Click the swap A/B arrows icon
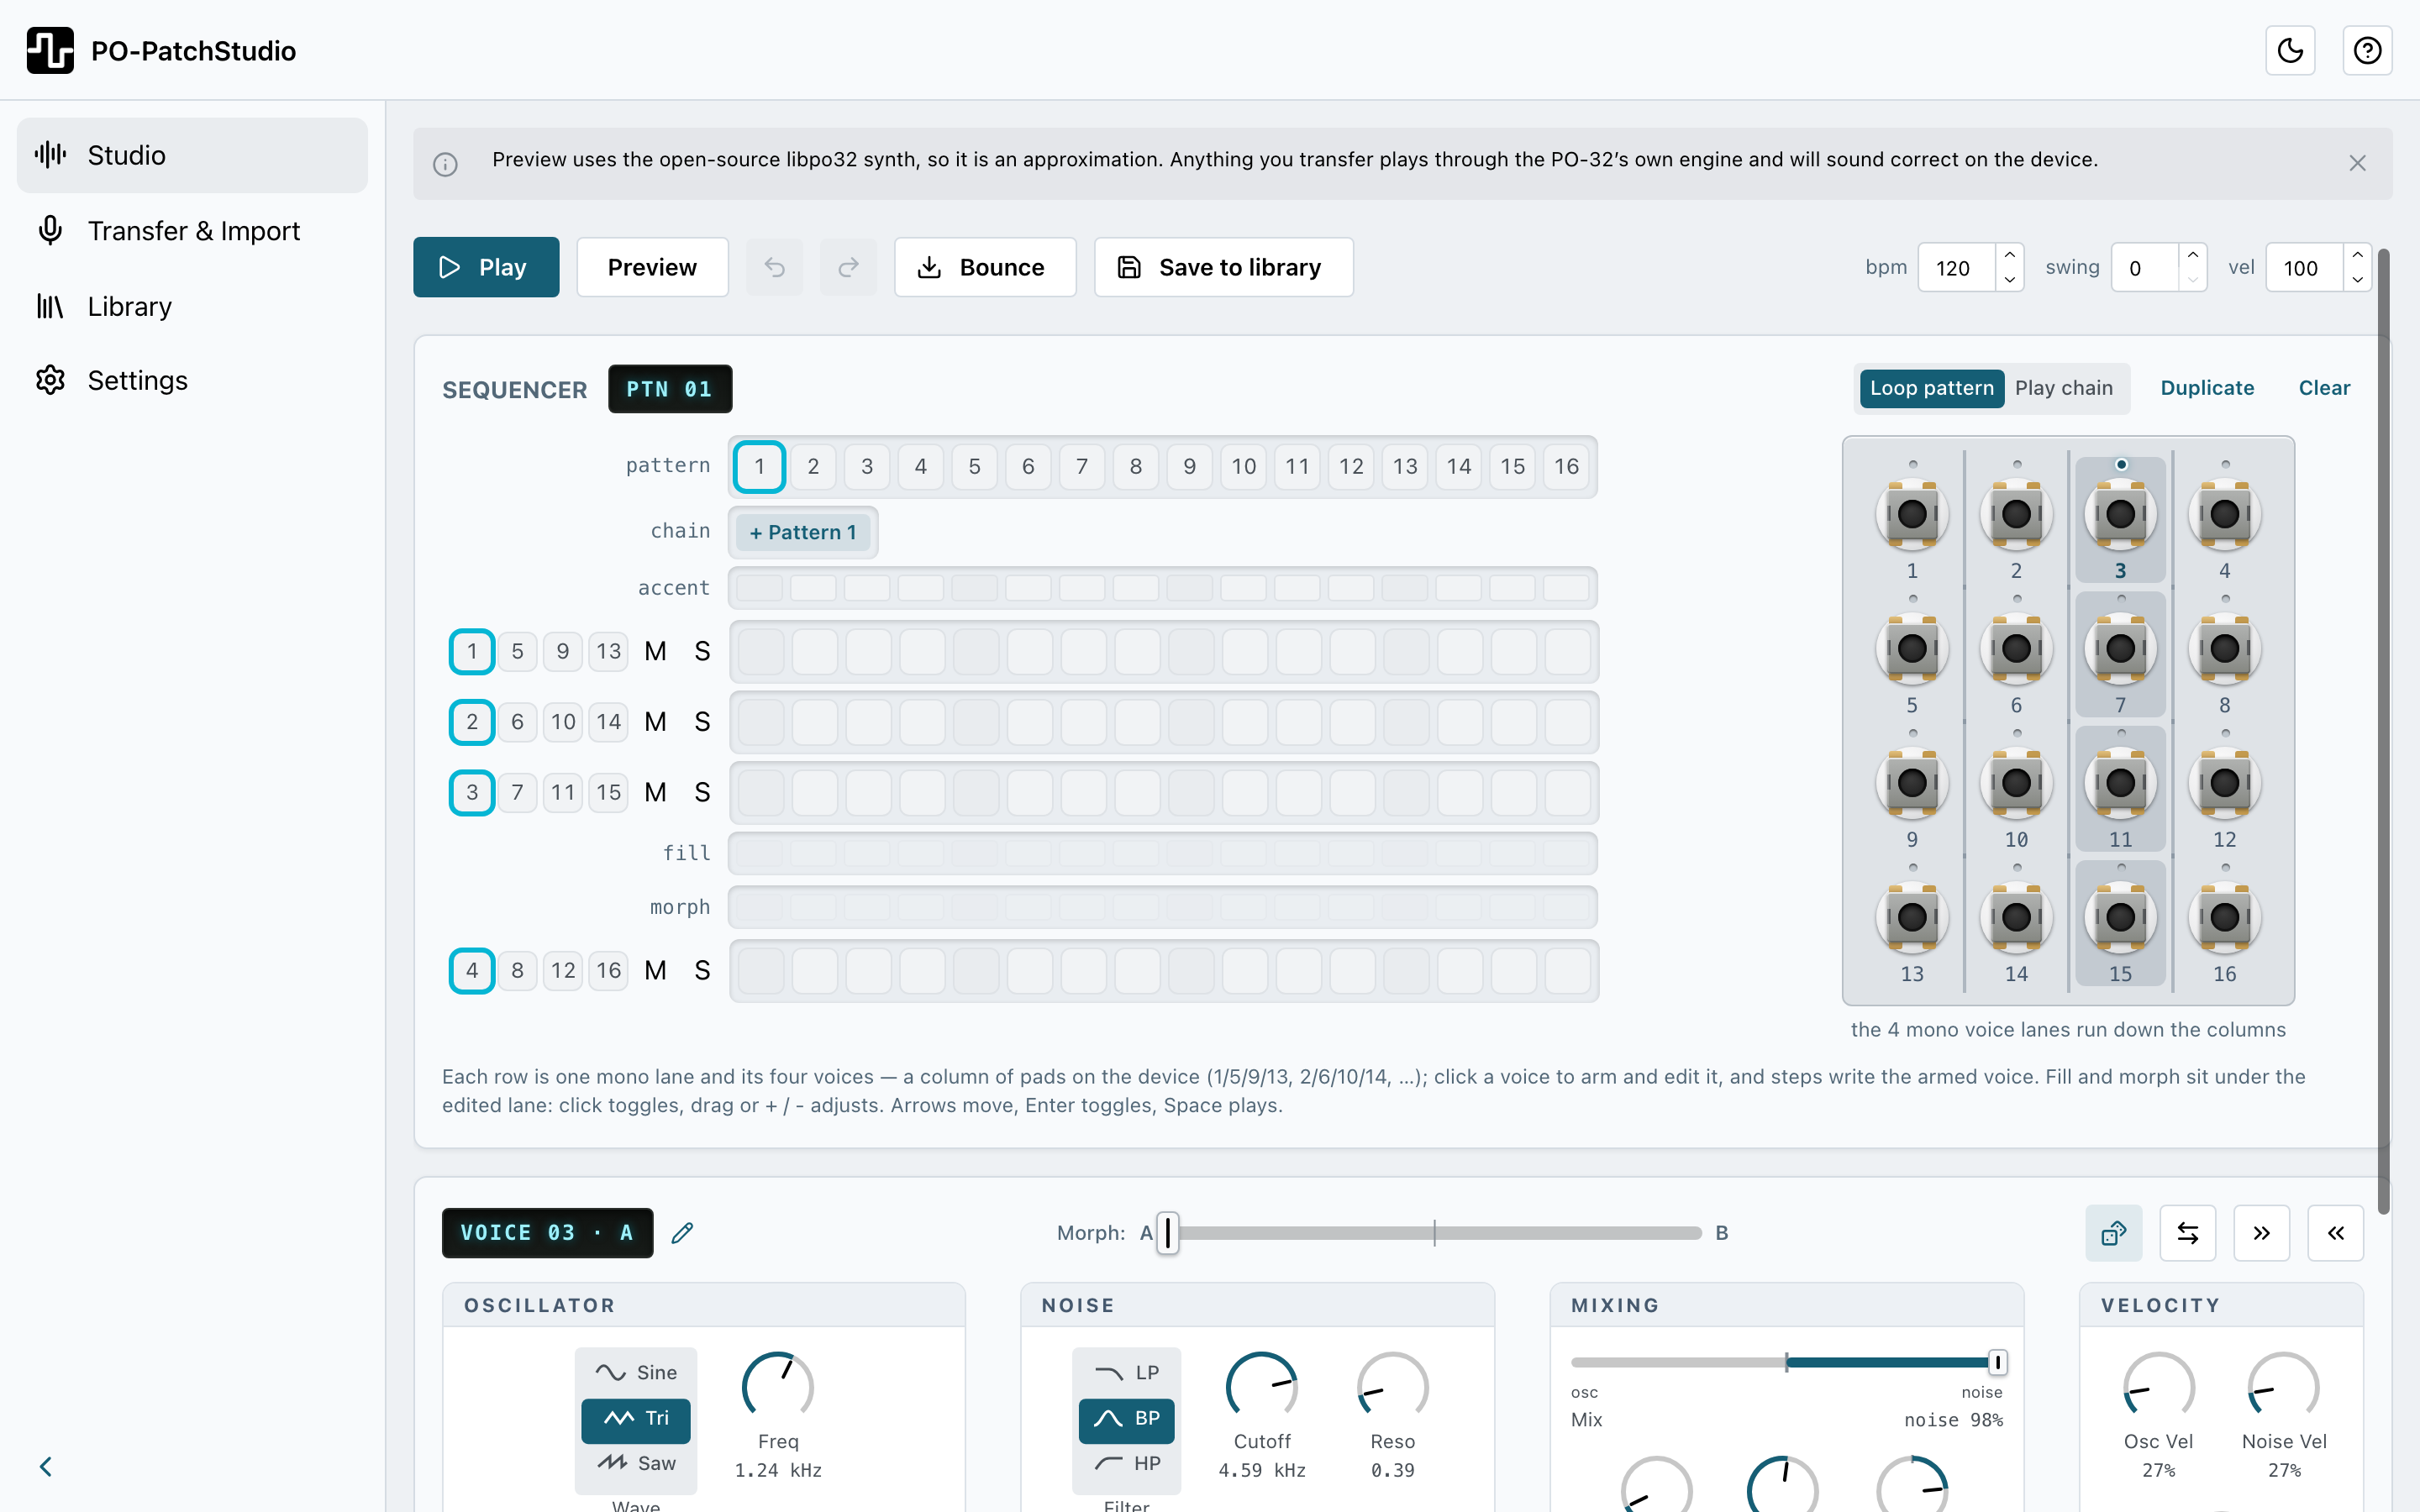This screenshot has height=1512, width=2420. pyautogui.click(x=2188, y=1233)
